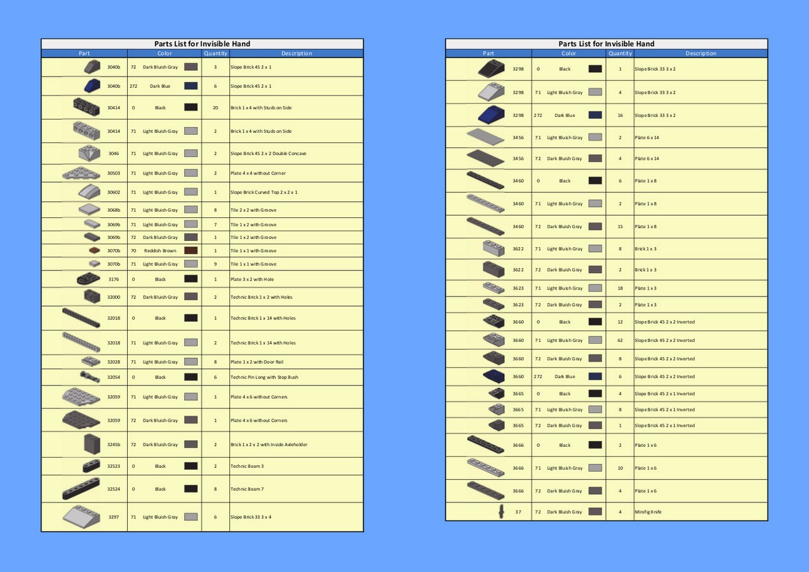Select the 'Slope Brick 45 2 x 2 Double Concave' text
The height and width of the screenshot is (572, 809).
[x=268, y=154]
